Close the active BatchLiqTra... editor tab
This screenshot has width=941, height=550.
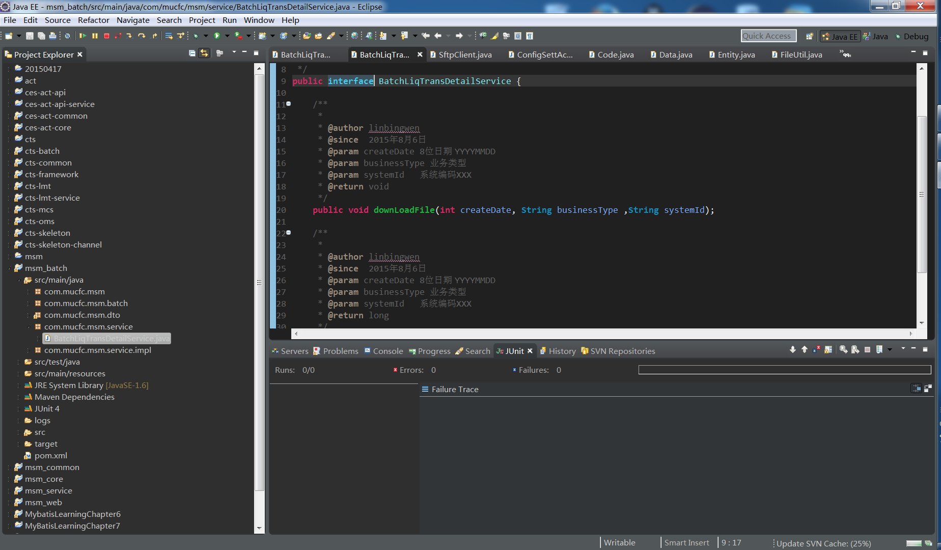pos(420,54)
